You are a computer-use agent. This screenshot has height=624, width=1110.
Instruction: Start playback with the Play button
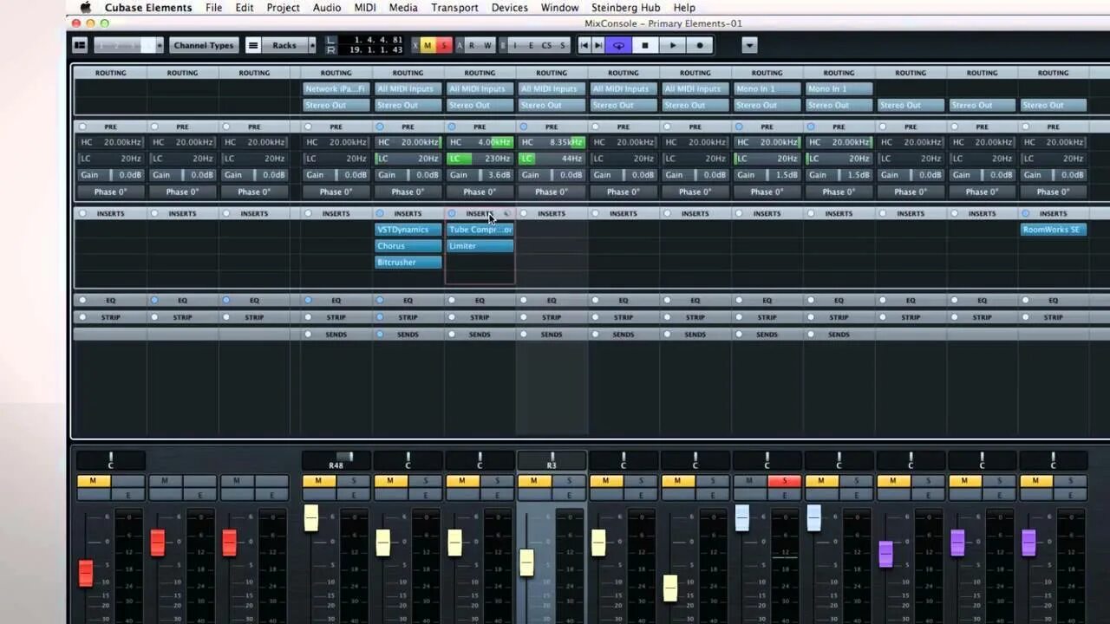click(672, 45)
